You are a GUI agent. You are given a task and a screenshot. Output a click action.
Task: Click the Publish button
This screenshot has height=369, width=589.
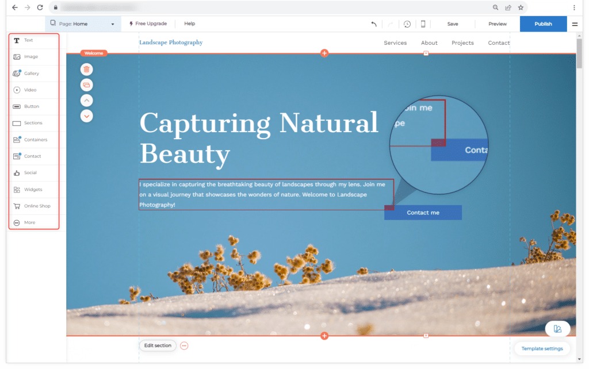(x=543, y=24)
